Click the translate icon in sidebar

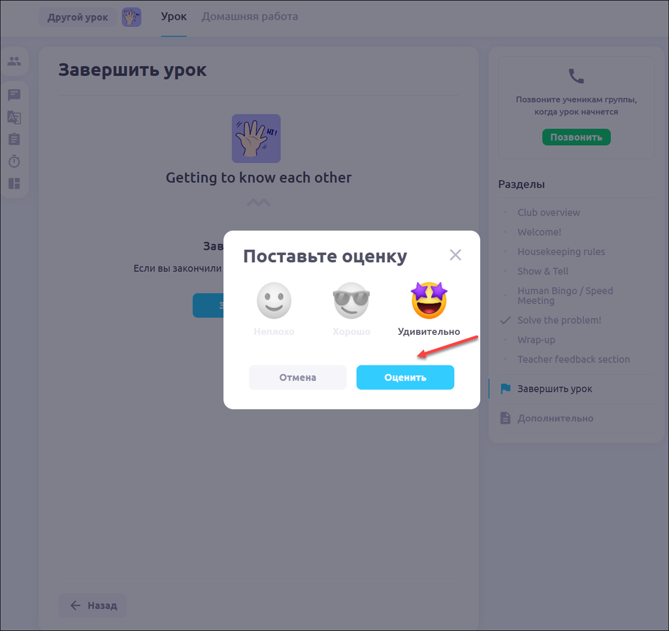tap(14, 118)
